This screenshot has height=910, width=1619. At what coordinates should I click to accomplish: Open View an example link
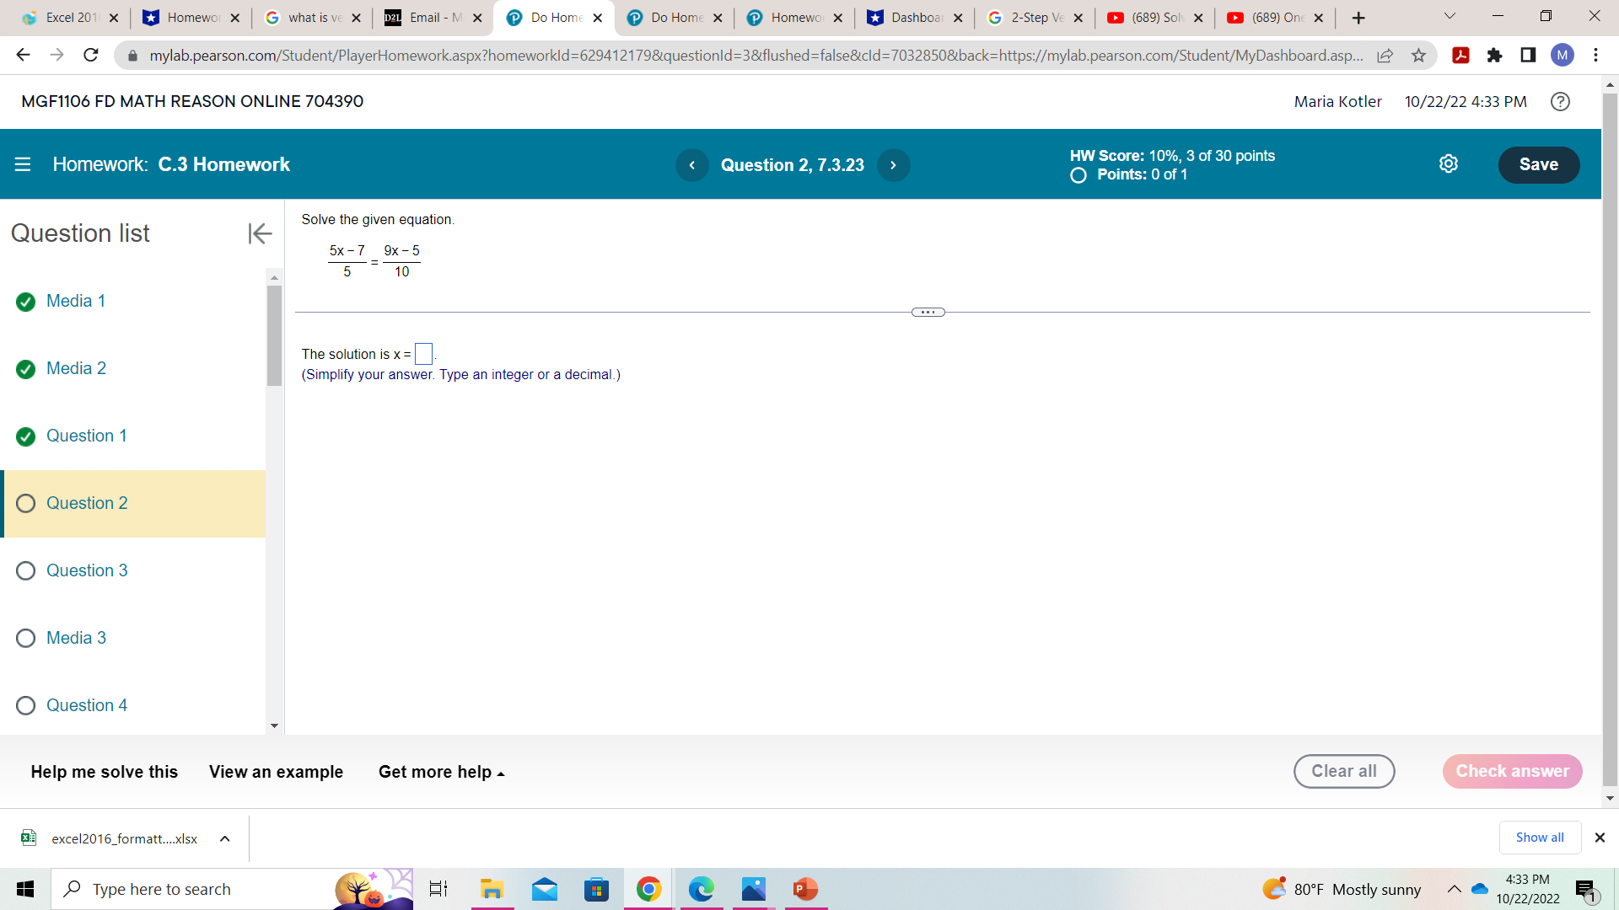(276, 771)
